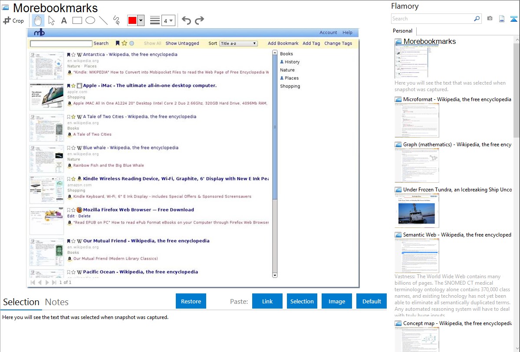Click the Morebookmarks search input box
Image resolution: width=520 pixels, height=352 pixels.
[x=61, y=43]
